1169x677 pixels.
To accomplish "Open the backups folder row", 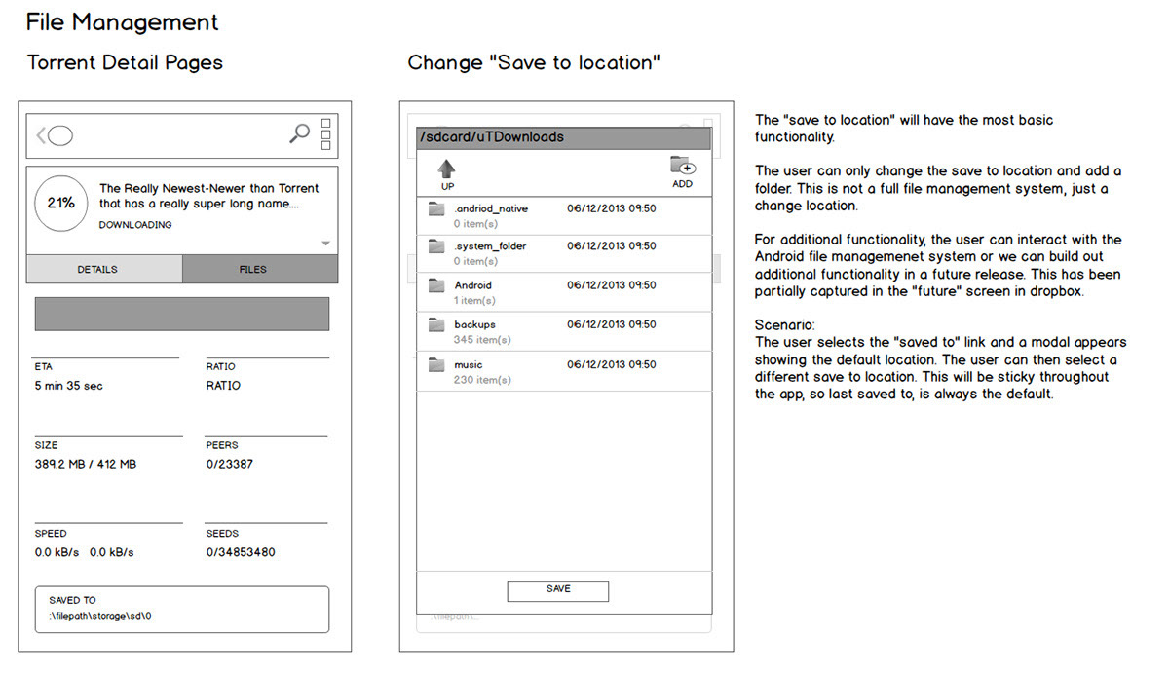I will [564, 331].
